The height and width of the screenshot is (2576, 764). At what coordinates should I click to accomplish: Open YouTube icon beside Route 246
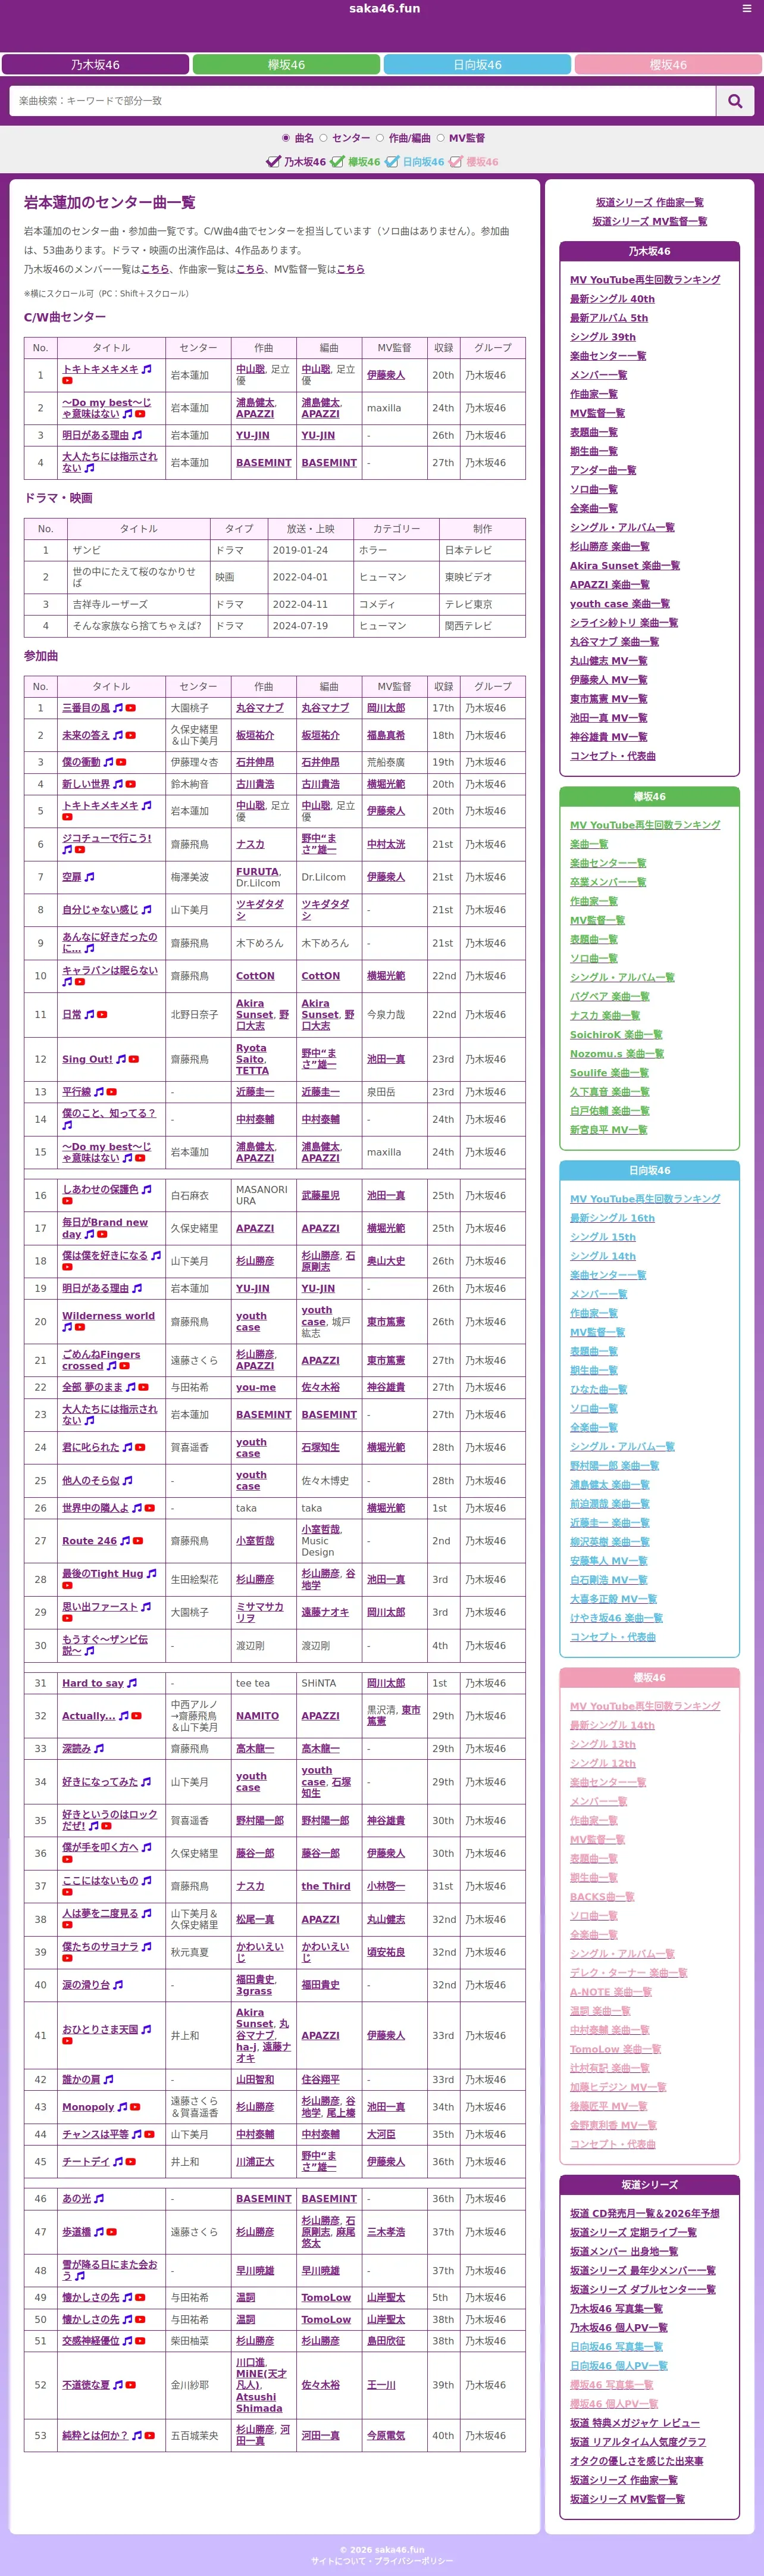(x=138, y=1541)
